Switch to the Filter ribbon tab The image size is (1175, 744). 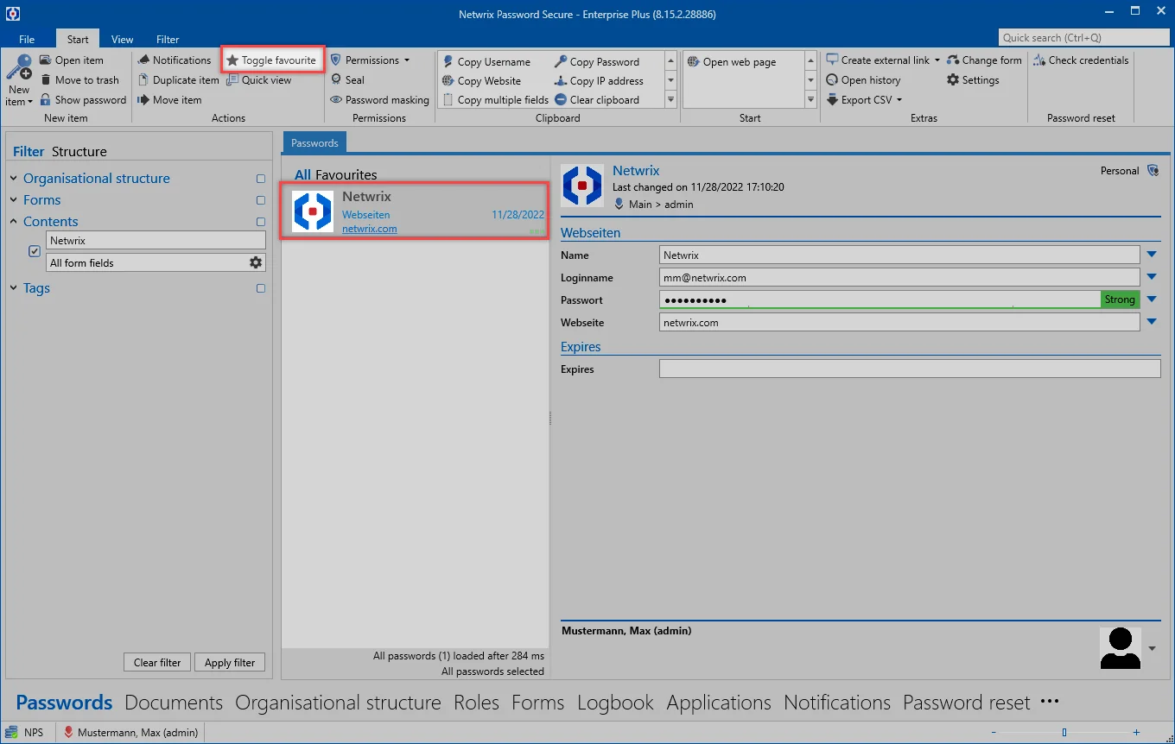pos(168,39)
